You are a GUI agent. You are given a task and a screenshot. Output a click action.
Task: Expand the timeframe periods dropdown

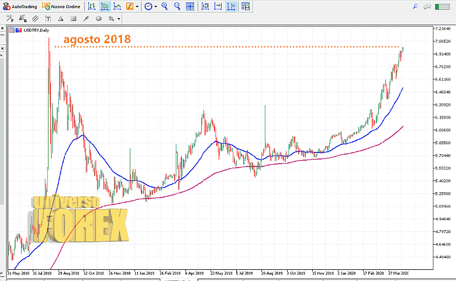pyautogui.click(x=155, y=6)
